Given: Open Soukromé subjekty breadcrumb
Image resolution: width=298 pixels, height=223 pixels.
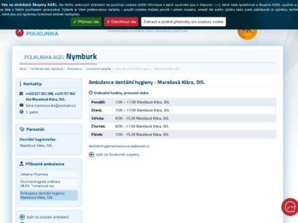Looking at the screenshot, I should pos(98,69).
